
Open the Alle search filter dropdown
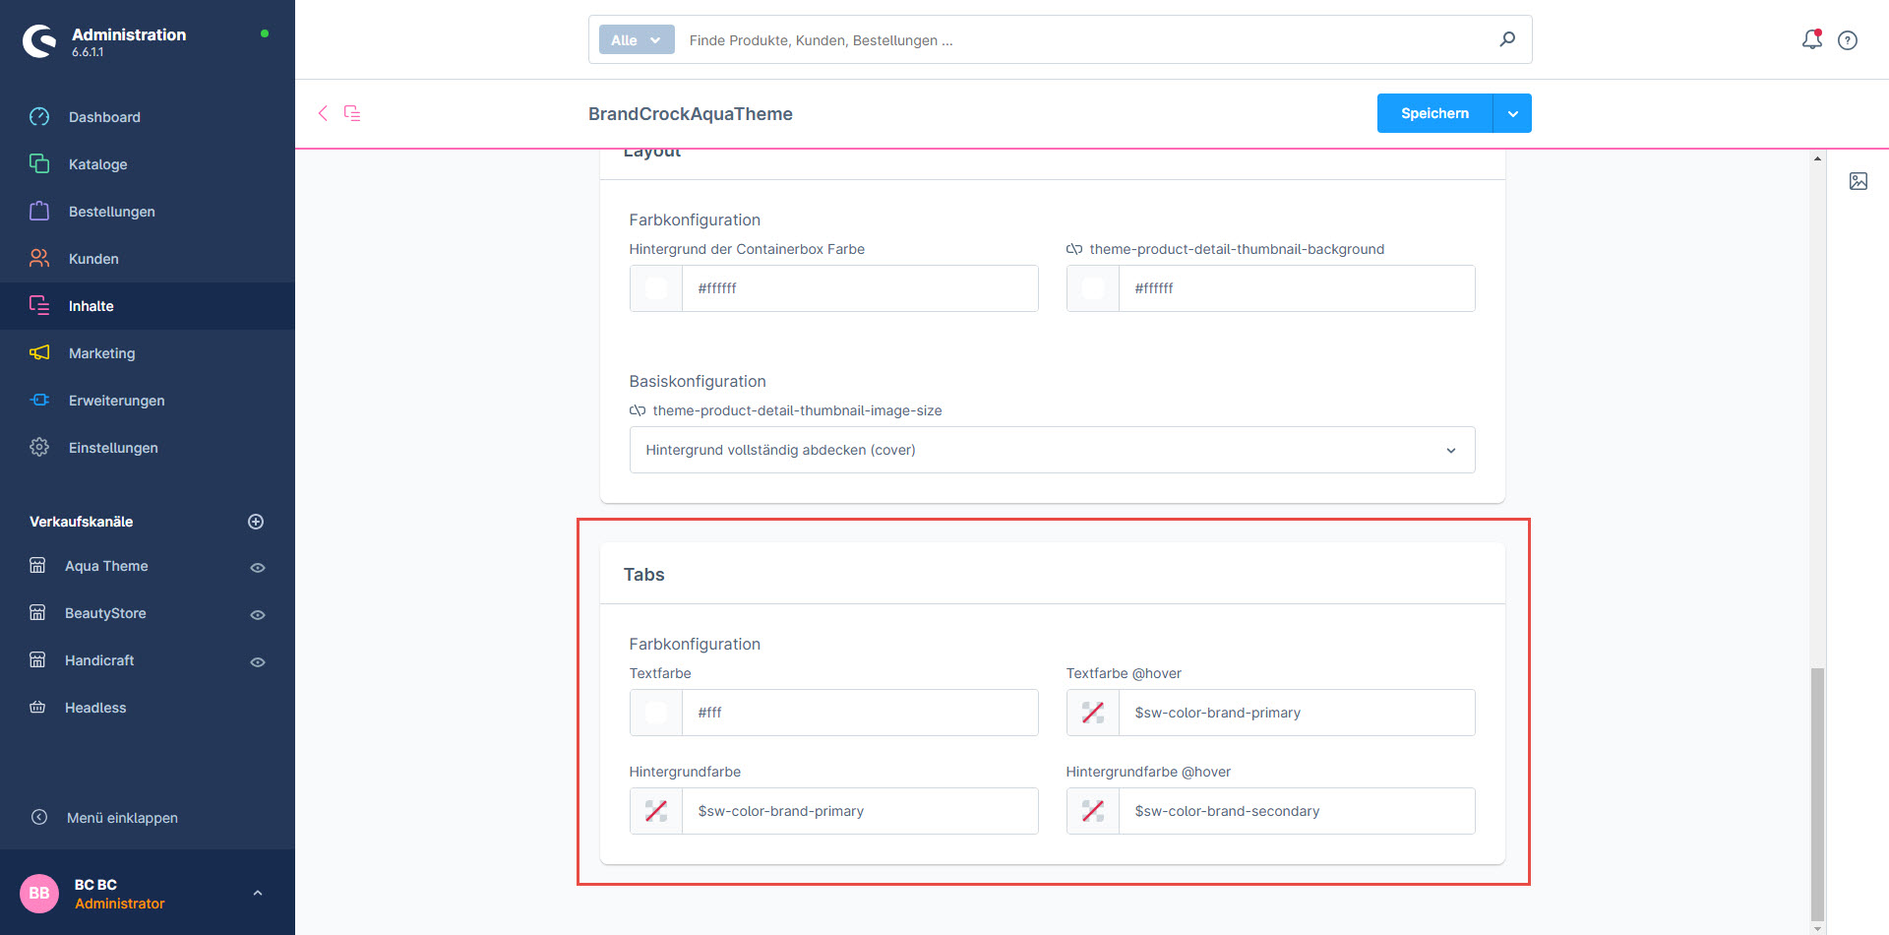click(x=636, y=40)
